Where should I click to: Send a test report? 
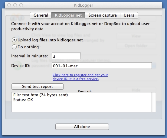[38, 86]
